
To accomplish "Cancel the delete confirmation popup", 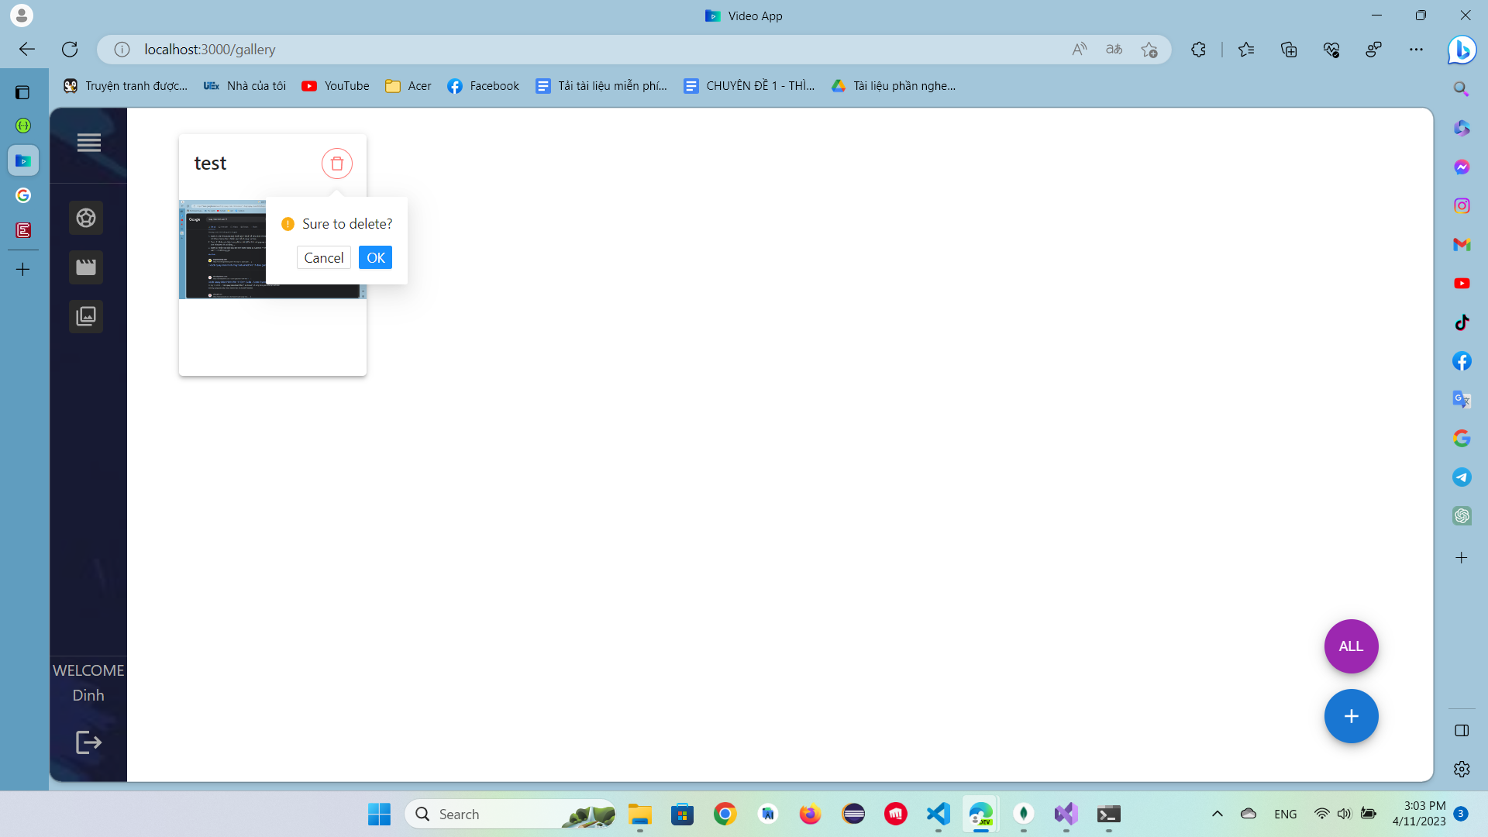I will 323,257.
